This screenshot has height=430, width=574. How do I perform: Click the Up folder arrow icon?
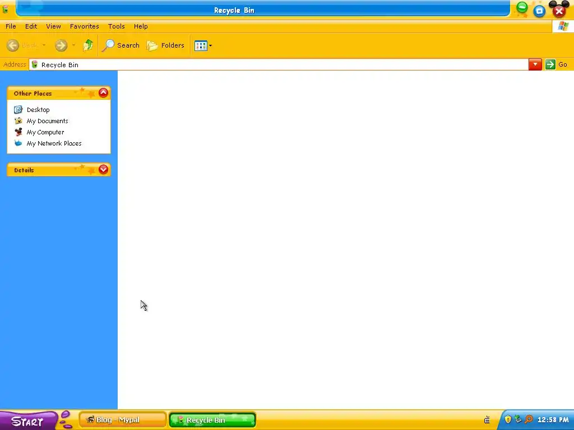tap(88, 45)
